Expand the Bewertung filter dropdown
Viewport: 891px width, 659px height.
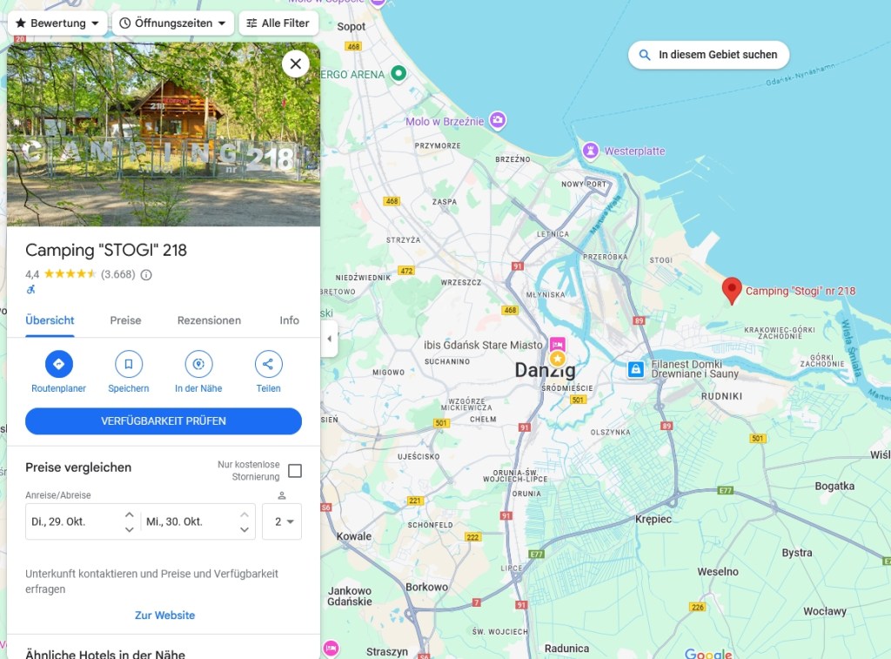coord(57,24)
